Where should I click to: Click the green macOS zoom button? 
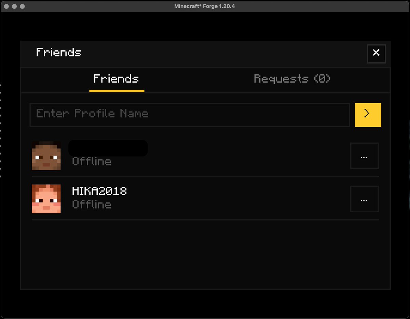click(22, 6)
